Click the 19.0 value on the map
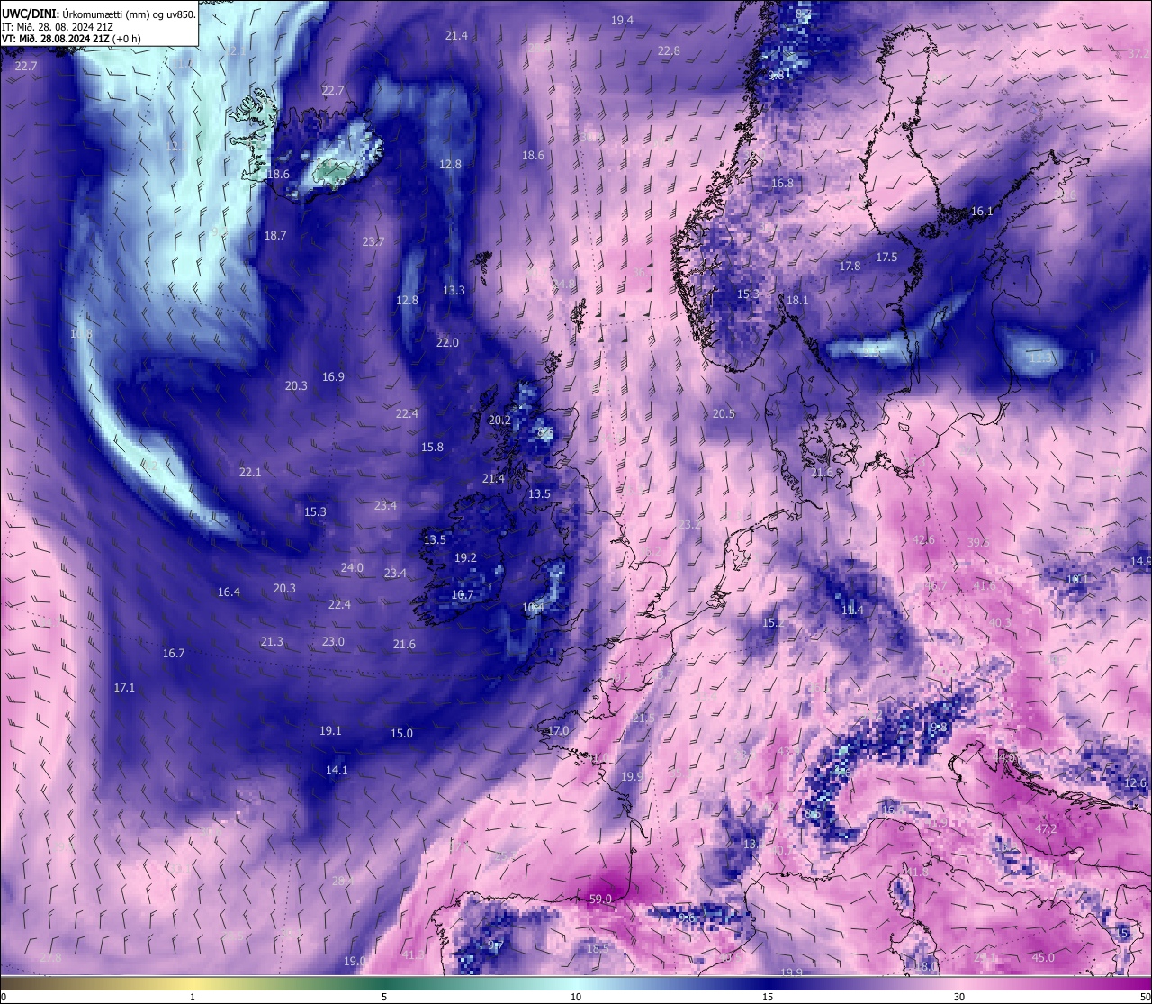Screen dimensions: 1152x1004 click(355, 961)
